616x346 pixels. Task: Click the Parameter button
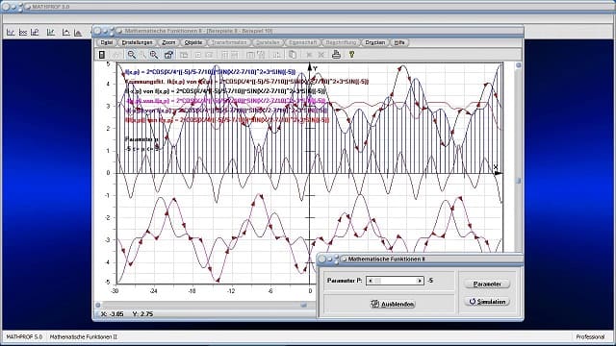(487, 284)
